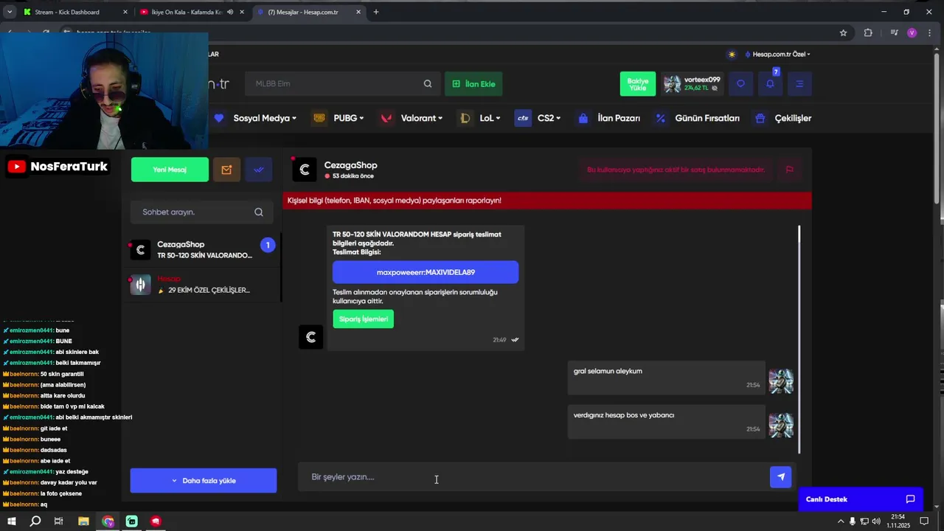Click the search icon in Sohbet arayın box

pyautogui.click(x=259, y=212)
